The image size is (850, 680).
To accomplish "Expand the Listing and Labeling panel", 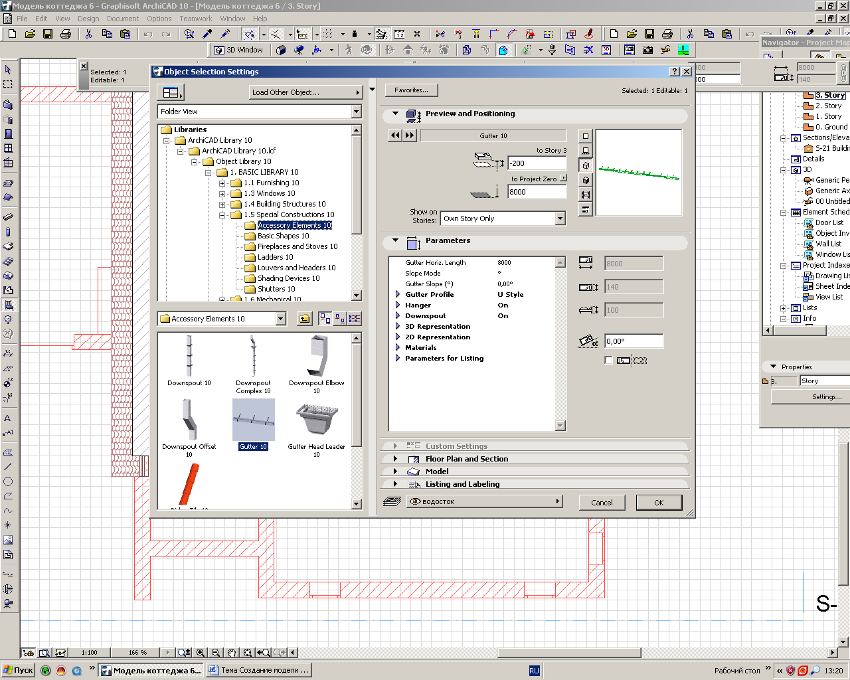I will [396, 484].
